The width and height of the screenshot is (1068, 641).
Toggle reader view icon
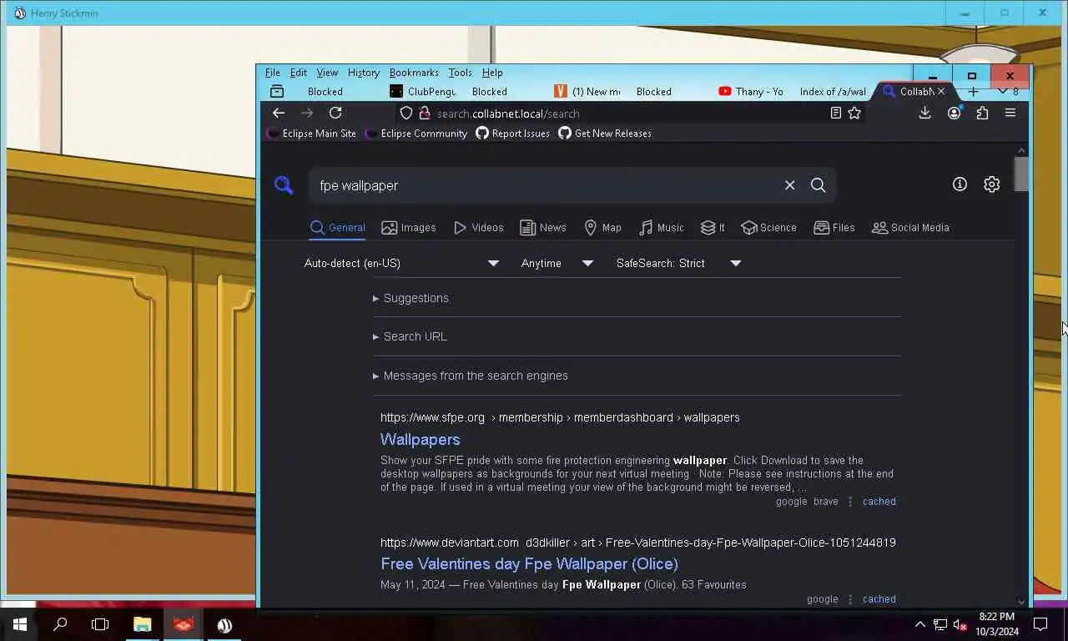click(835, 114)
